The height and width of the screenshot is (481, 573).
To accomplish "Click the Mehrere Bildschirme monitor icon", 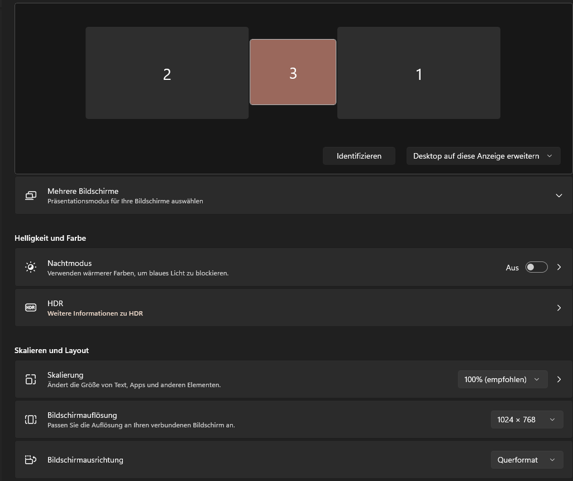I will (31, 196).
